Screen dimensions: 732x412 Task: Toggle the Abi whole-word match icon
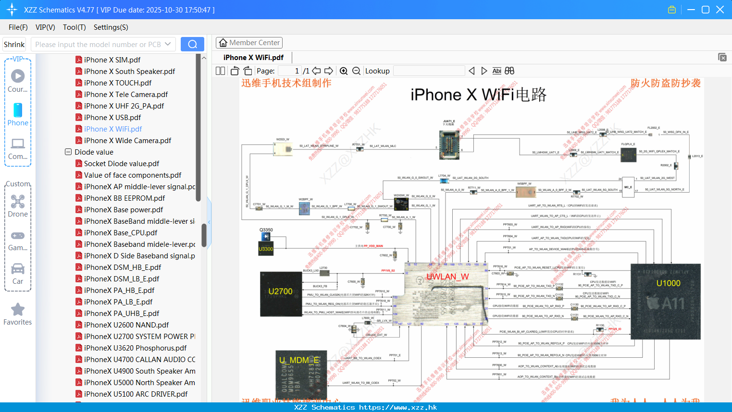[x=496, y=71]
